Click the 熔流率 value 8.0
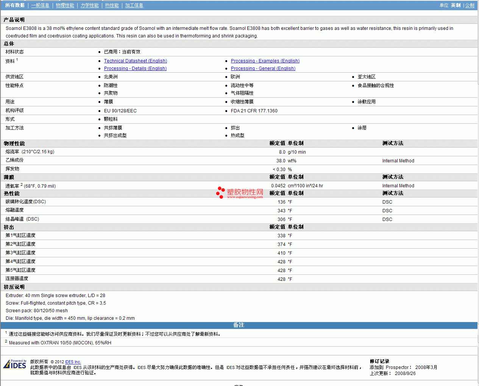Image resolution: width=479 pixels, height=386 pixels. click(282, 152)
